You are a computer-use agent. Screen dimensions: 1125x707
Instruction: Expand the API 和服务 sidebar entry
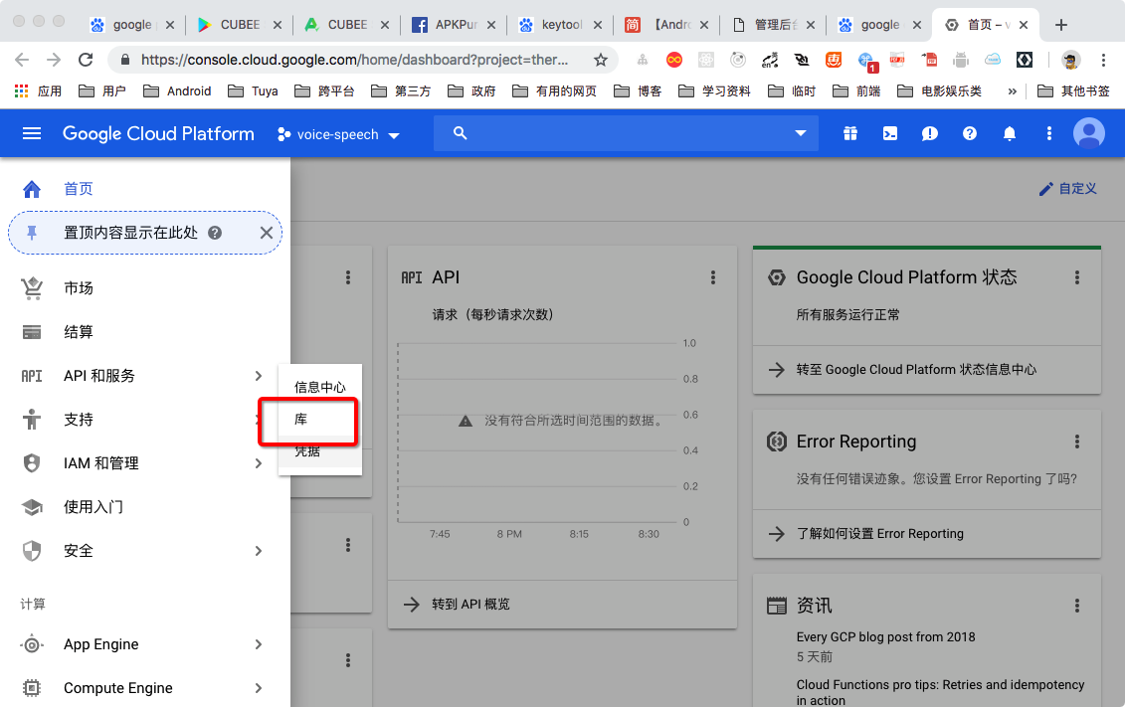(x=145, y=376)
